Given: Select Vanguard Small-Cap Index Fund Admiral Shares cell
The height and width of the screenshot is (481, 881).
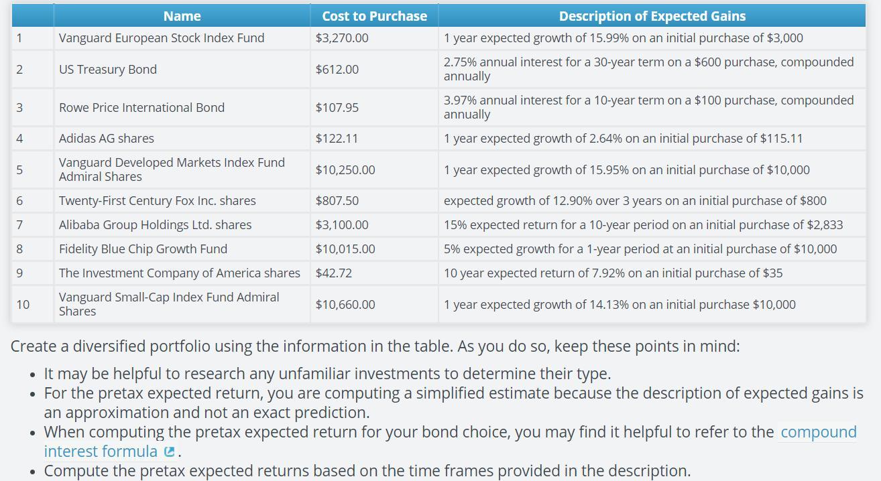Looking at the screenshot, I should click(x=169, y=304).
